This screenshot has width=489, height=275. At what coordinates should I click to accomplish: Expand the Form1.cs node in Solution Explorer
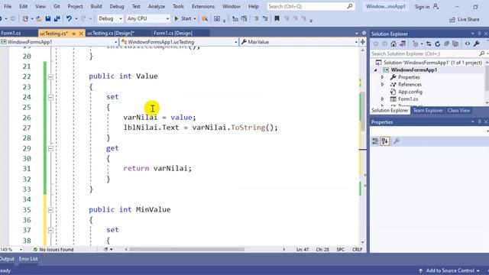coord(383,99)
